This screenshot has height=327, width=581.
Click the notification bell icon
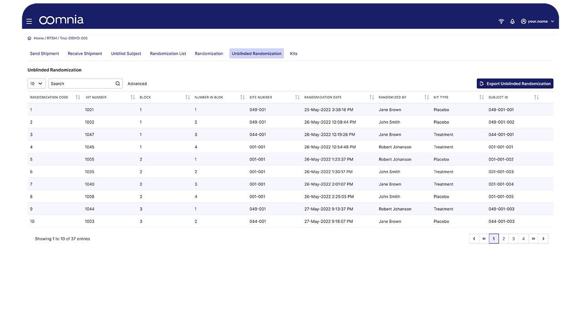512,21
